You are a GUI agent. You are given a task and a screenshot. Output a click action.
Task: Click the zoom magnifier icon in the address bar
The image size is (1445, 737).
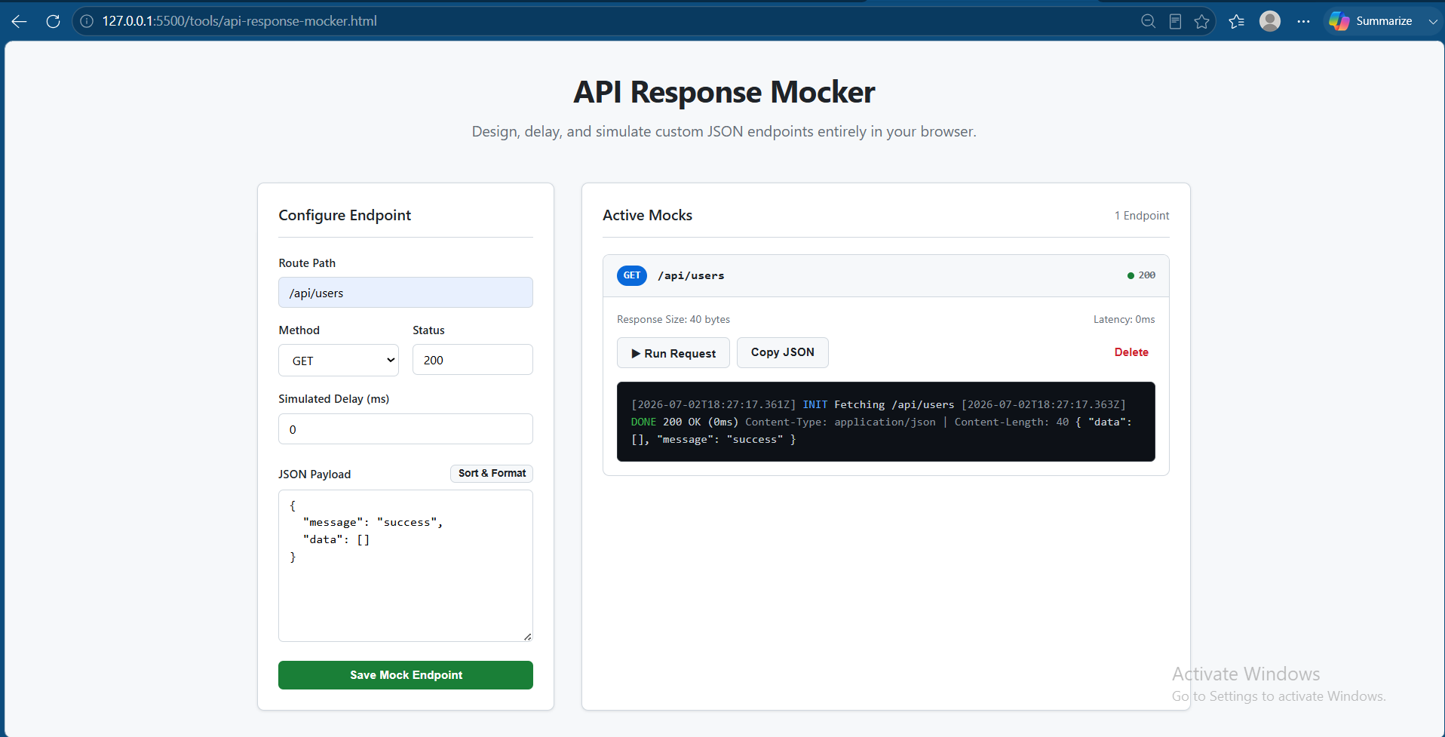(x=1148, y=21)
